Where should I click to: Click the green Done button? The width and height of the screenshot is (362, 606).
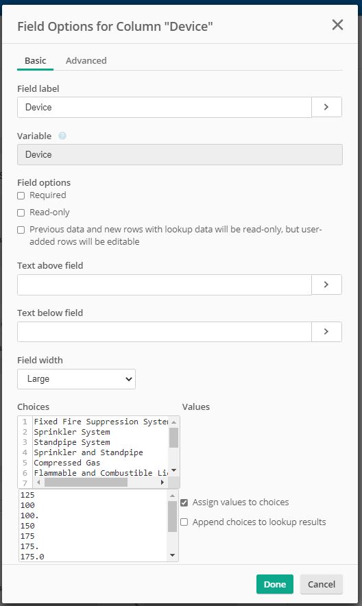tap(275, 584)
